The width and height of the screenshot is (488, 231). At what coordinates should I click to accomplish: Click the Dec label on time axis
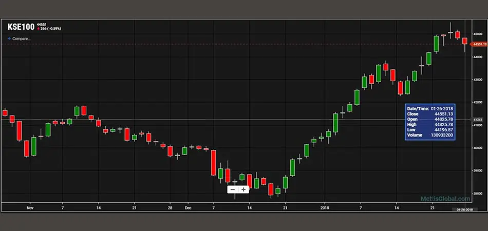coord(188,208)
